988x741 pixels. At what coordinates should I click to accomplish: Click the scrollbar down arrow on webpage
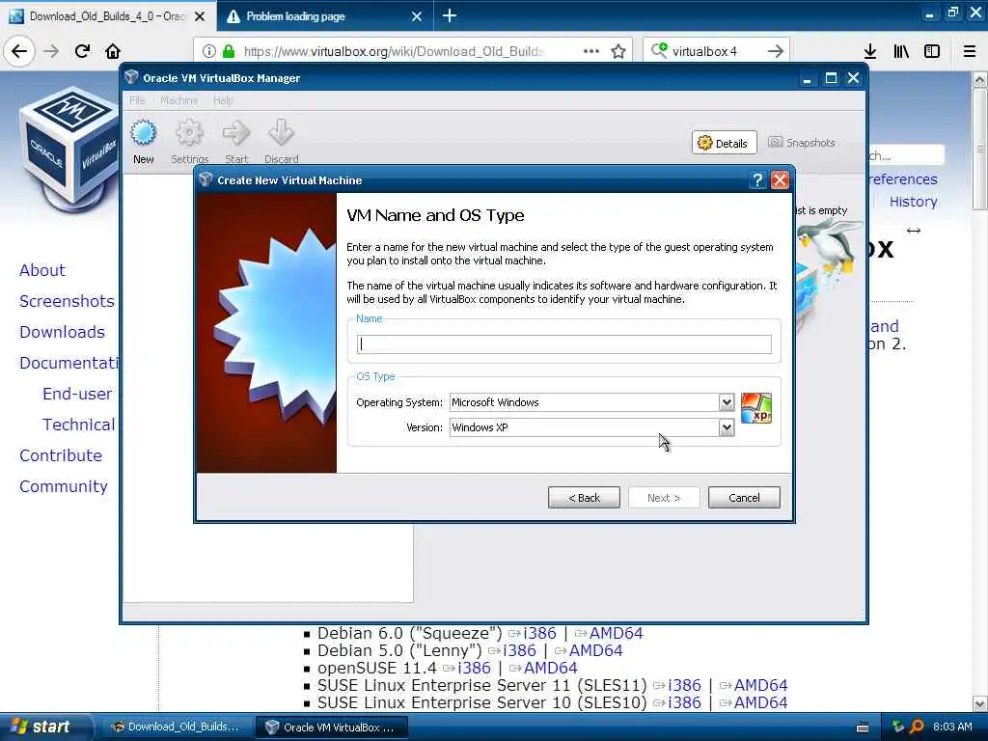click(x=980, y=703)
